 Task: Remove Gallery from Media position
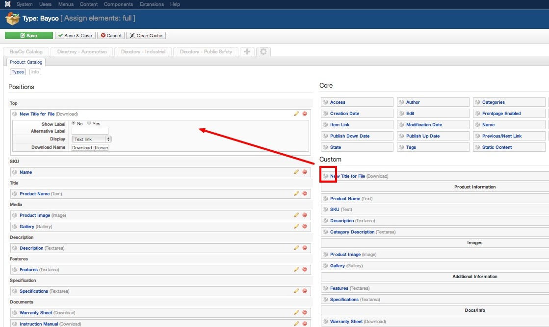[305, 226]
